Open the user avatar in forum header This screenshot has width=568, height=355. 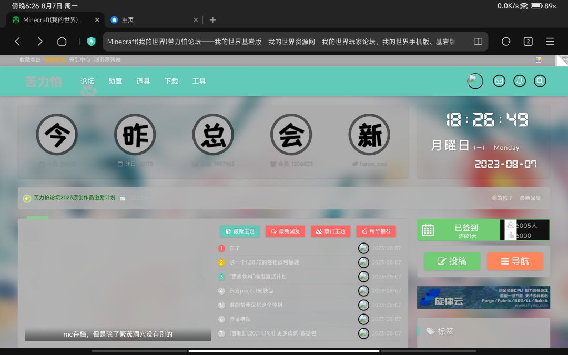[475, 81]
